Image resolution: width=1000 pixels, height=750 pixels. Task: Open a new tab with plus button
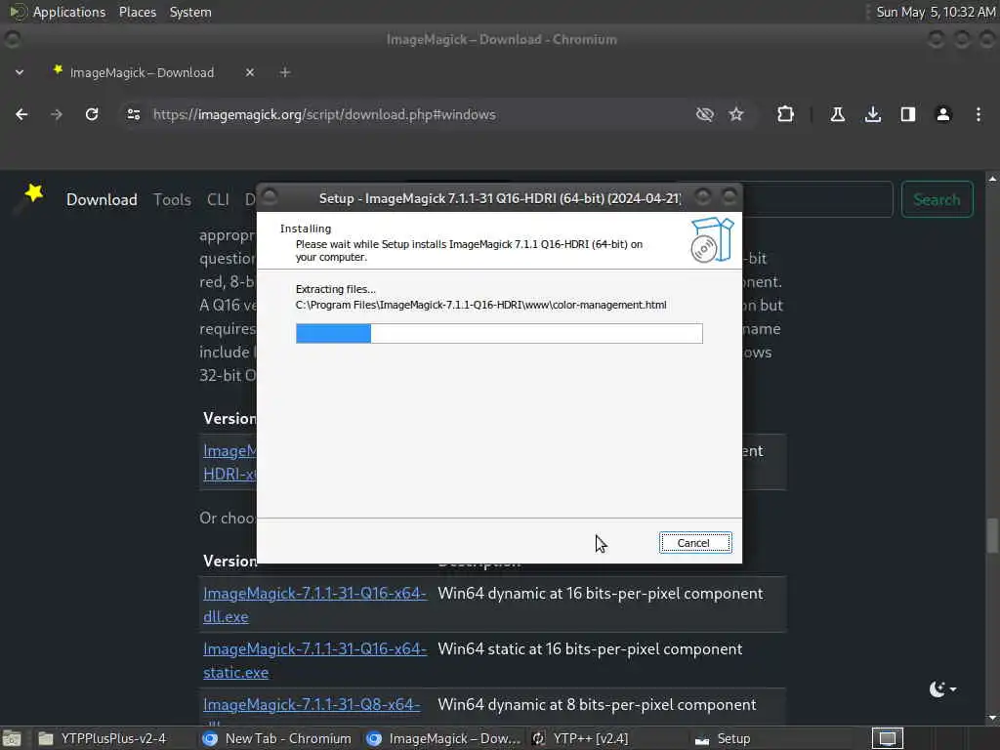(x=285, y=72)
